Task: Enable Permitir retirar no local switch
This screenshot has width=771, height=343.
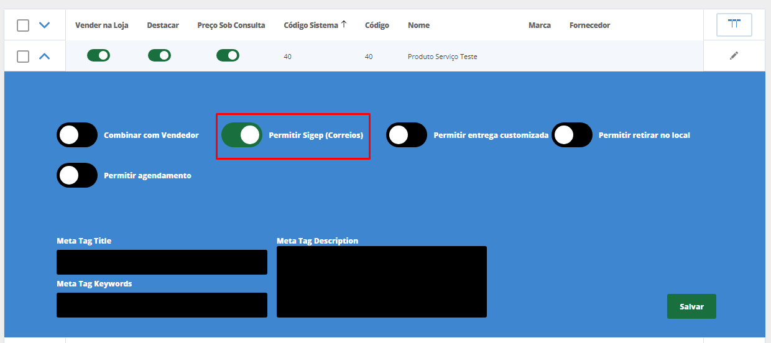Action: pos(572,135)
